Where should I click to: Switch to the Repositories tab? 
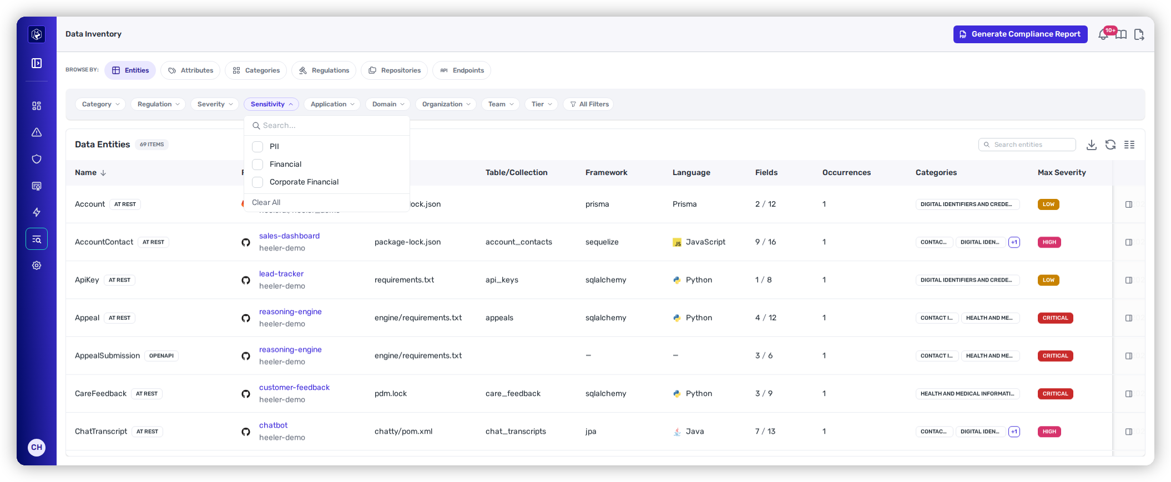(x=394, y=70)
